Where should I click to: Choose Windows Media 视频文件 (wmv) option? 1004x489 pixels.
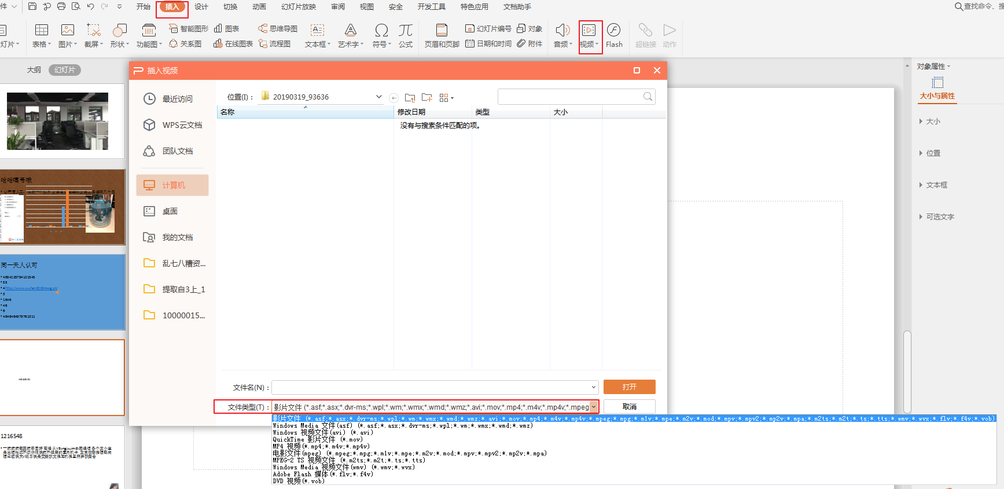coord(344,467)
